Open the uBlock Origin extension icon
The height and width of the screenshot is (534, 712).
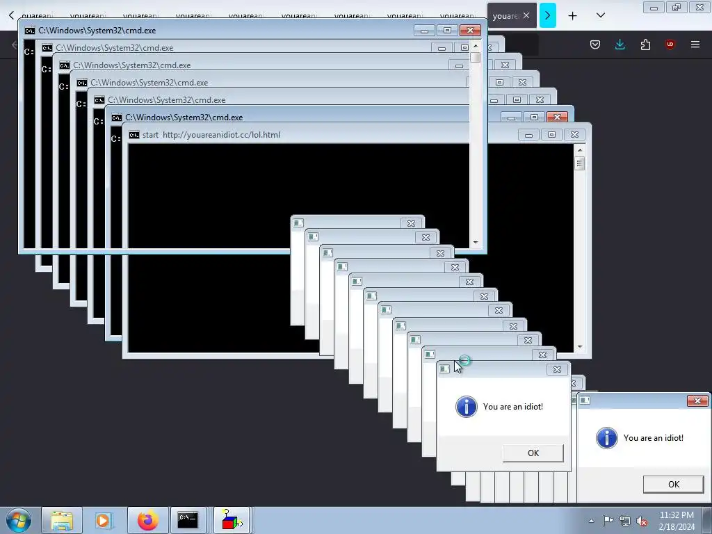click(x=670, y=44)
